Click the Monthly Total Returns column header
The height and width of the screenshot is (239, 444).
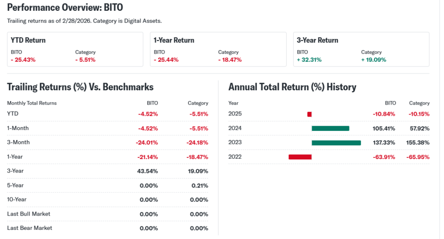pyautogui.click(x=32, y=103)
